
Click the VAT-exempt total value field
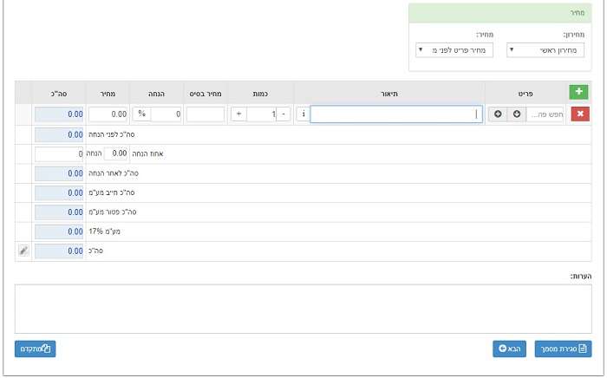click(59, 212)
